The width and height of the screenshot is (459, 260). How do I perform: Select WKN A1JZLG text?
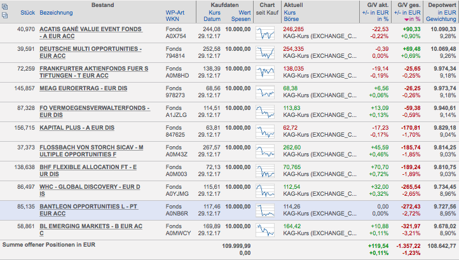tap(176, 115)
